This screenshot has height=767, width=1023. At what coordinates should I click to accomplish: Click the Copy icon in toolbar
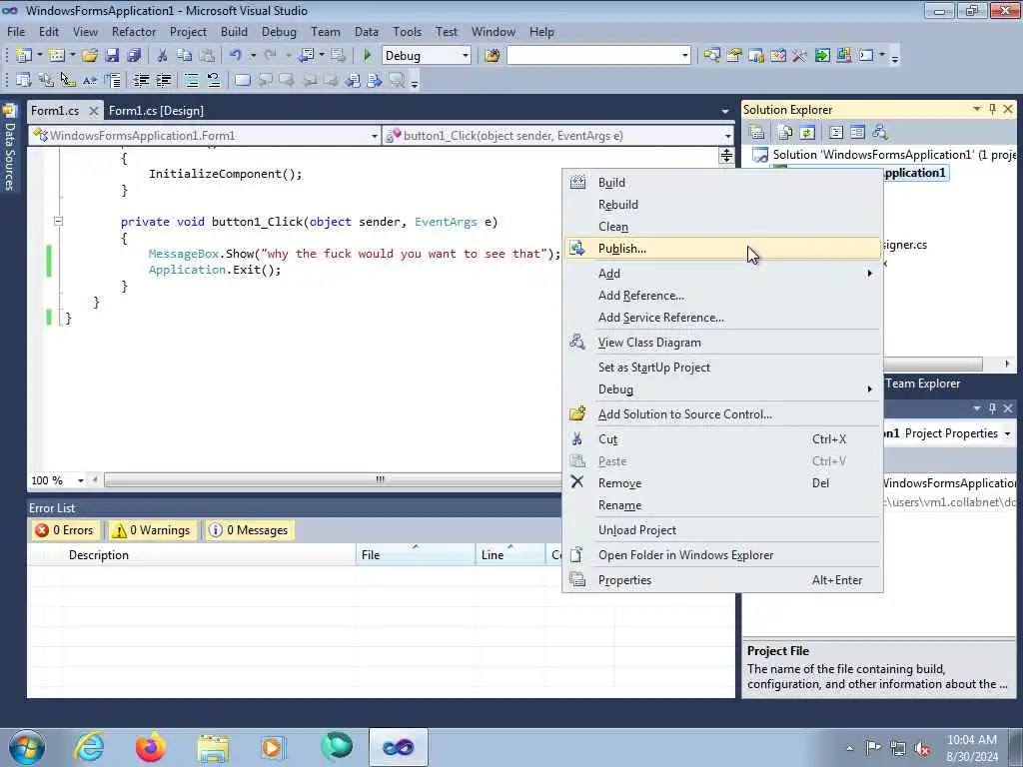(x=185, y=56)
